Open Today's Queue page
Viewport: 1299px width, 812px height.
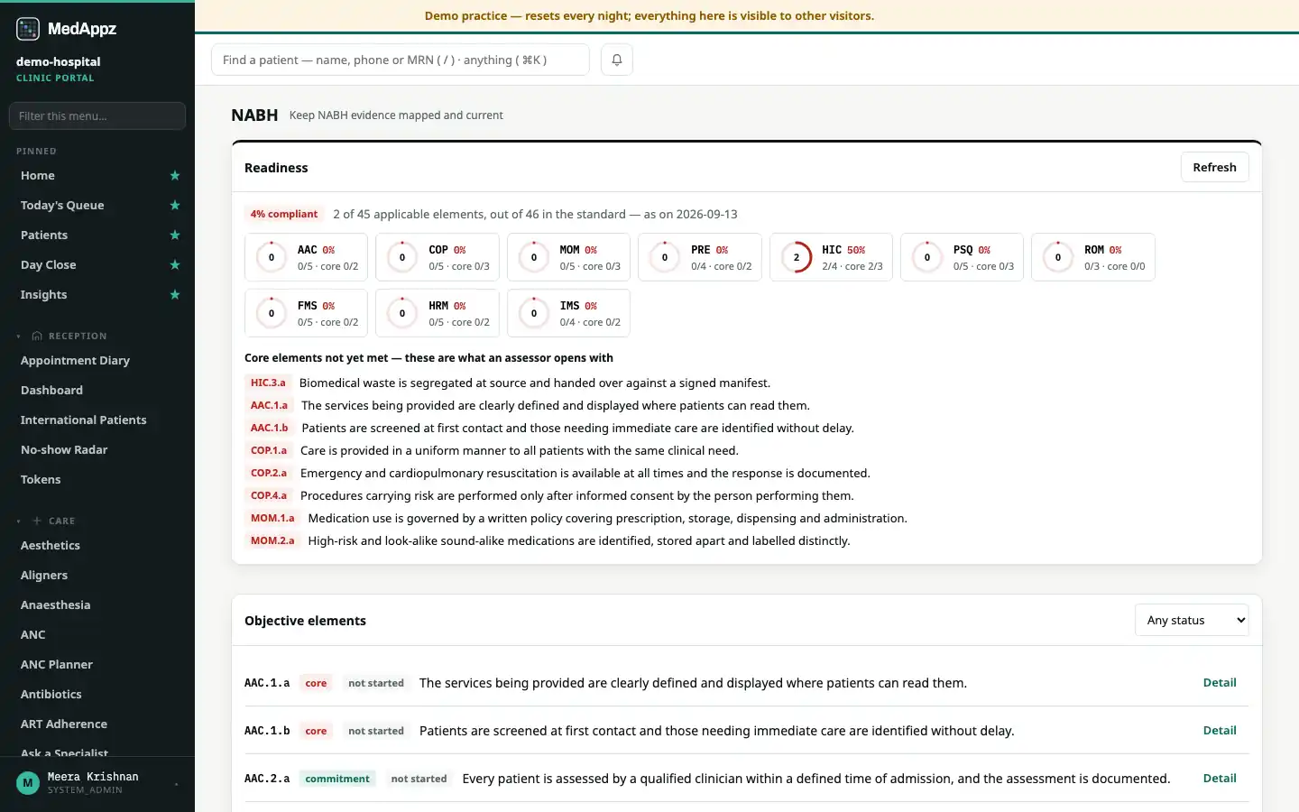62,206
